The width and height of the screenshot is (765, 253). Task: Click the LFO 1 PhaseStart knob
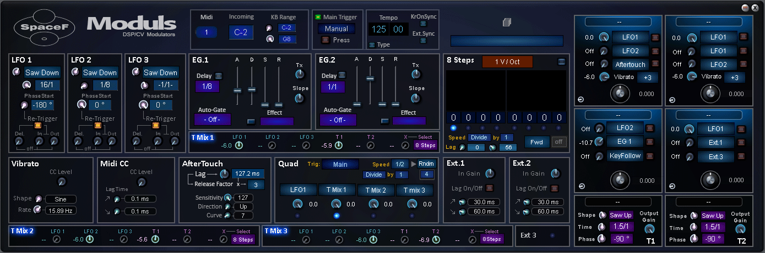(24, 105)
